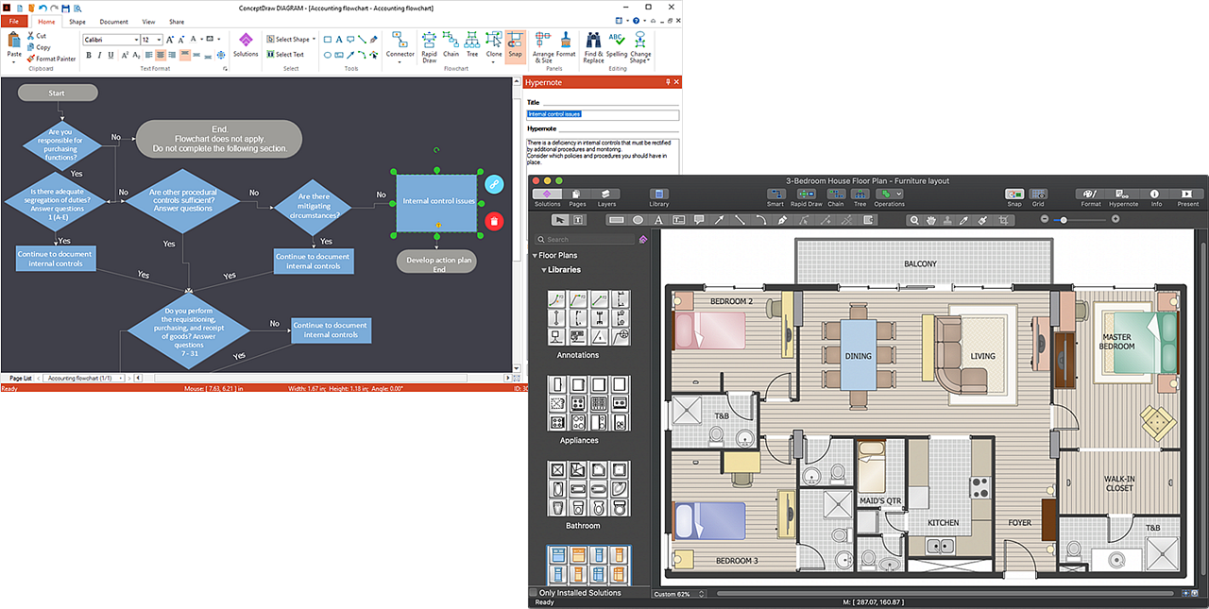Click the Cut command in the ribbon
Image resolution: width=1209 pixels, height=609 pixels.
pos(37,36)
